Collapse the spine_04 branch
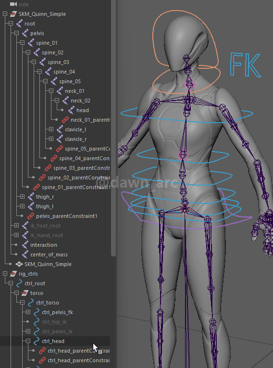This screenshot has width=273, height=368. pos(39,72)
